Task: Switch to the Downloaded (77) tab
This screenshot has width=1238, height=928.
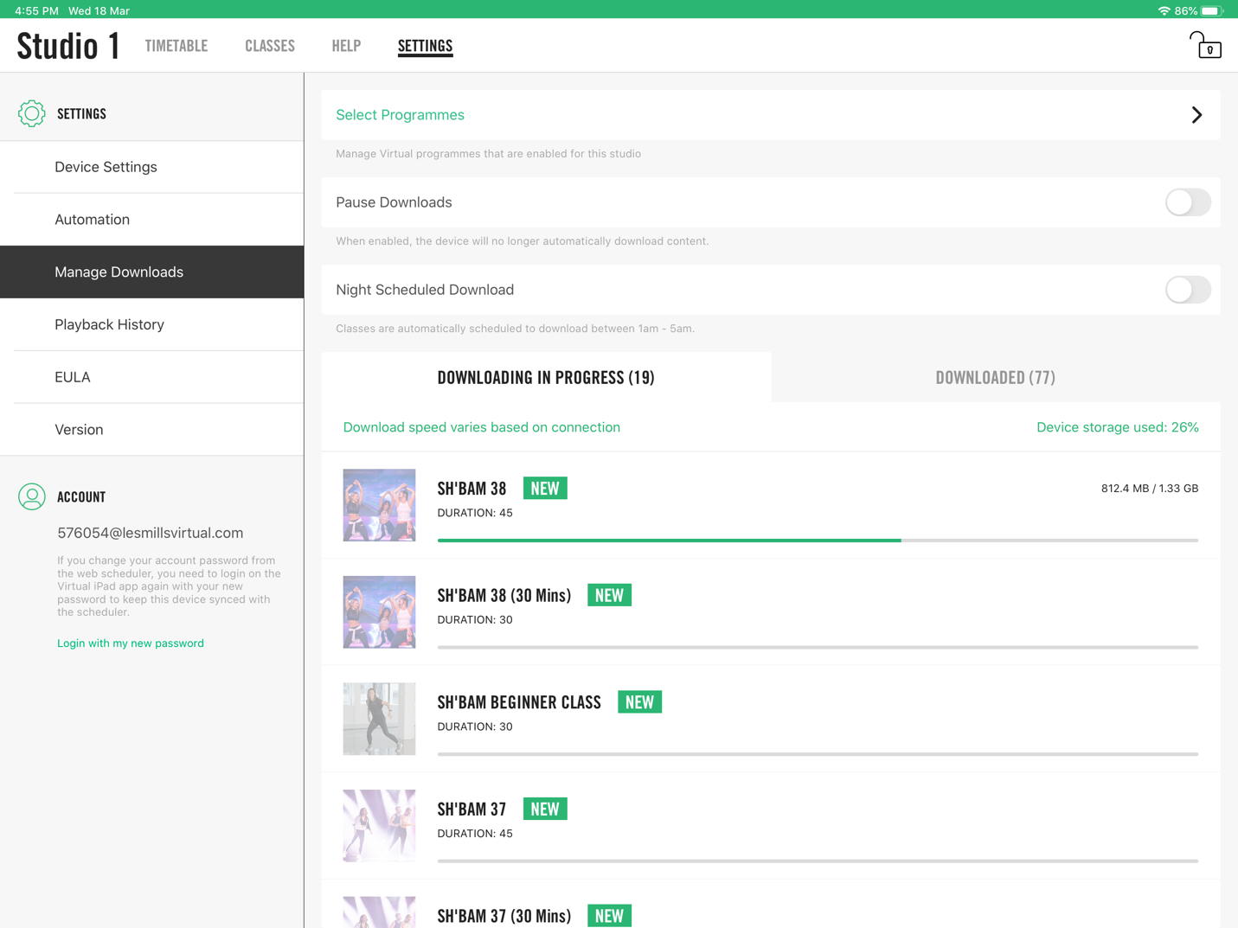Action: pyautogui.click(x=995, y=377)
